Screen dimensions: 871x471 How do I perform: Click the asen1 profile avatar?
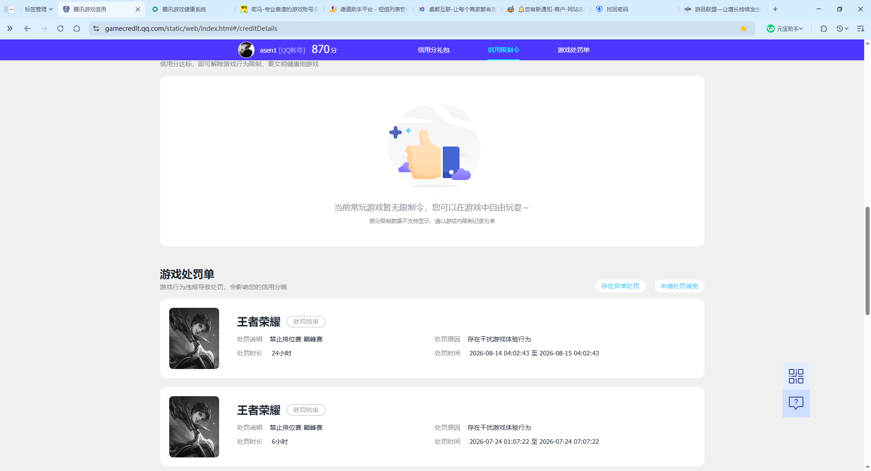[x=246, y=50]
